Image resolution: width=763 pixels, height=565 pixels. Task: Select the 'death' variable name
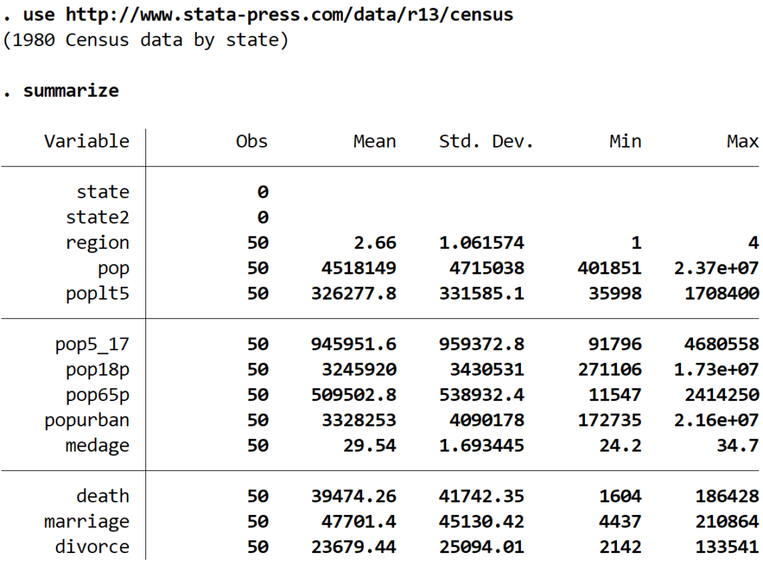tap(103, 496)
